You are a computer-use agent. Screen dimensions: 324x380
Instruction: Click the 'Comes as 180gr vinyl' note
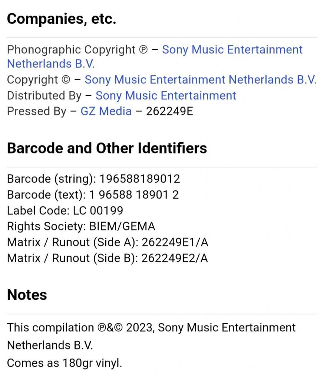65,363
